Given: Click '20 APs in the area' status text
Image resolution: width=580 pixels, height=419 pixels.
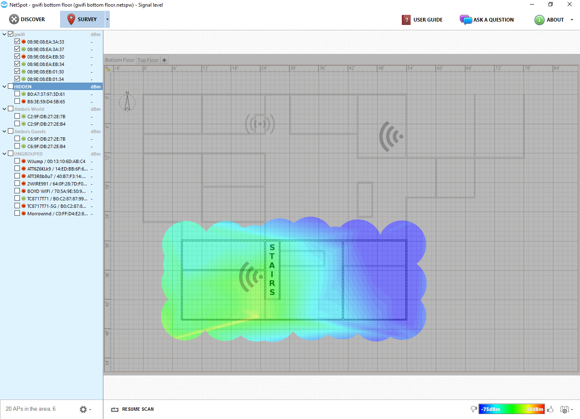Looking at the screenshot, I should click(31, 409).
